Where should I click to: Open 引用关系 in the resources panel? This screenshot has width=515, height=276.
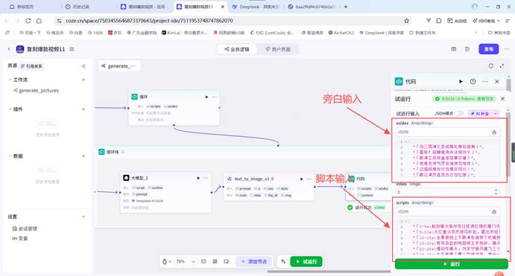tap(31, 66)
